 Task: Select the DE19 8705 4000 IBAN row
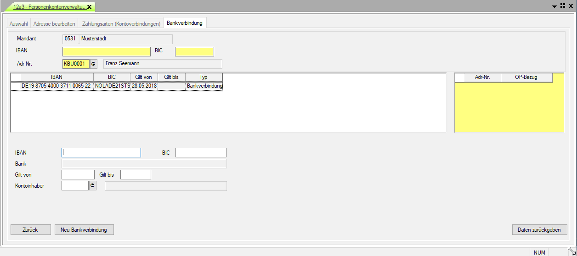56,86
